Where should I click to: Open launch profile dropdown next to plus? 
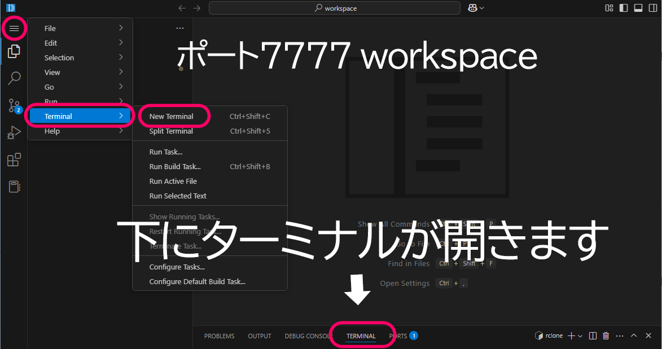[x=581, y=336]
